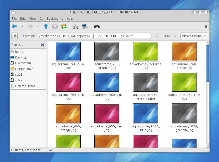Select Floppy Drive in Places

[28, 69]
